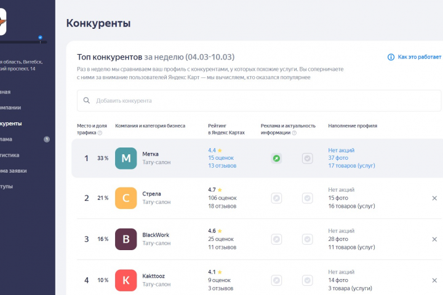Remove competitor BlackWork with the X
This screenshot has width=443, height=295.
click(x=434, y=240)
